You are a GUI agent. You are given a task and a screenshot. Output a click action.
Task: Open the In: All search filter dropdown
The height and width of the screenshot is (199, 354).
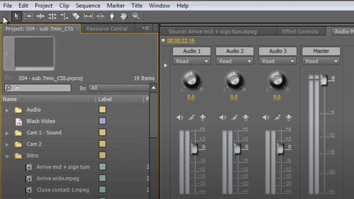[119, 88]
